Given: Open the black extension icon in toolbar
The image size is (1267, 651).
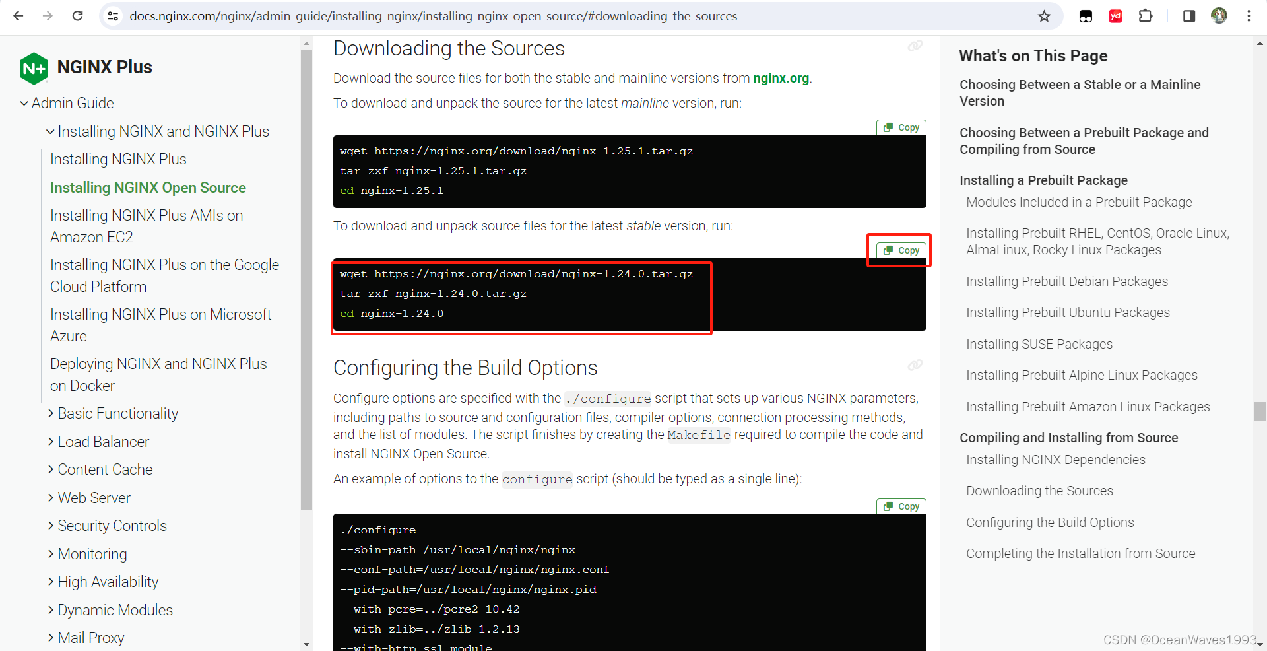Looking at the screenshot, I should (1086, 16).
